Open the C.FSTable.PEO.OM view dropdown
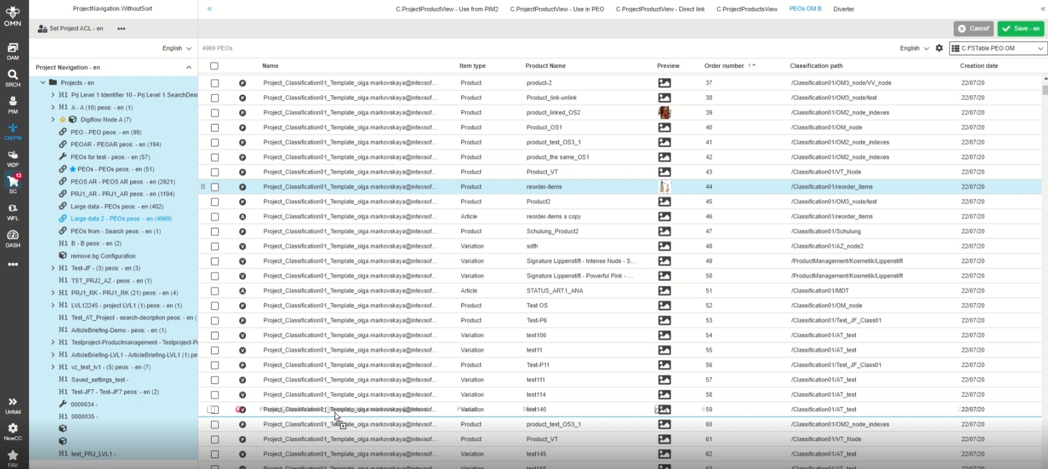Image resolution: width=1048 pixels, height=469 pixels. click(x=998, y=48)
